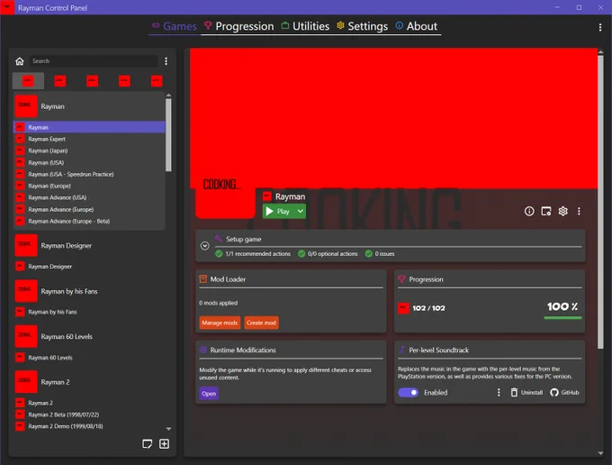Click the note icon beside the add games button
612x465 pixels.
(x=147, y=444)
